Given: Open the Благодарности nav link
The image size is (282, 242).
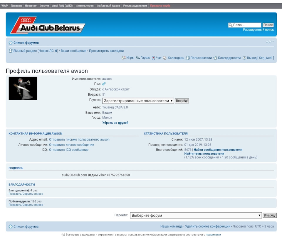Looking at the screenshot, I should 229,58.
